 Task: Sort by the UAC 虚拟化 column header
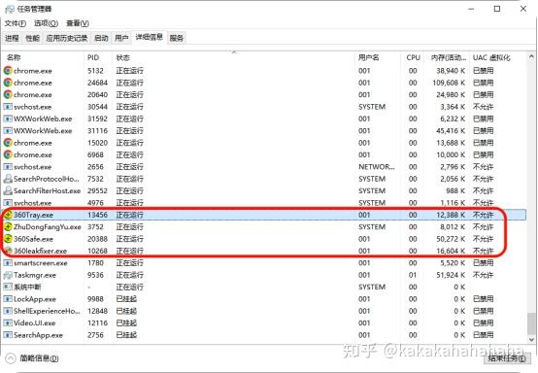click(498, 57)
